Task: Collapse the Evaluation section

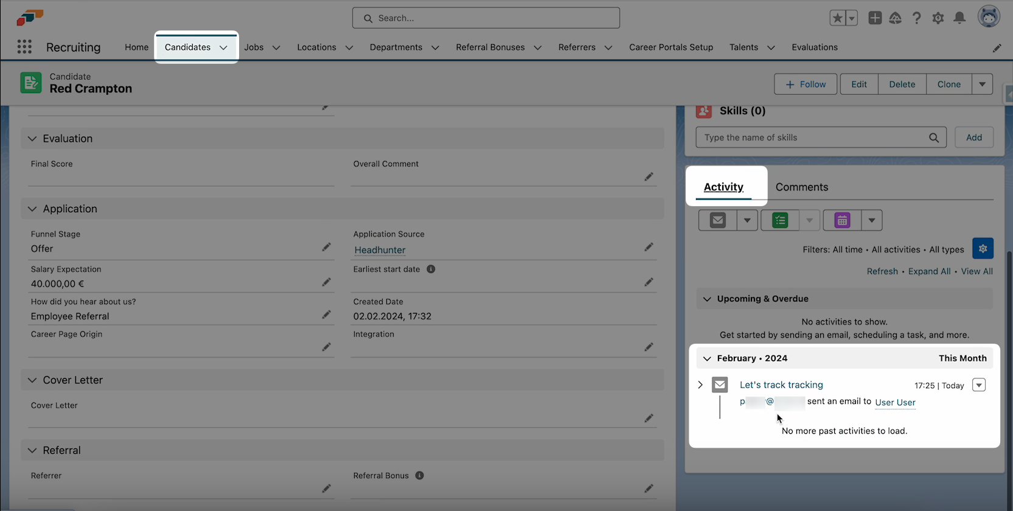Action: (32, 139)
